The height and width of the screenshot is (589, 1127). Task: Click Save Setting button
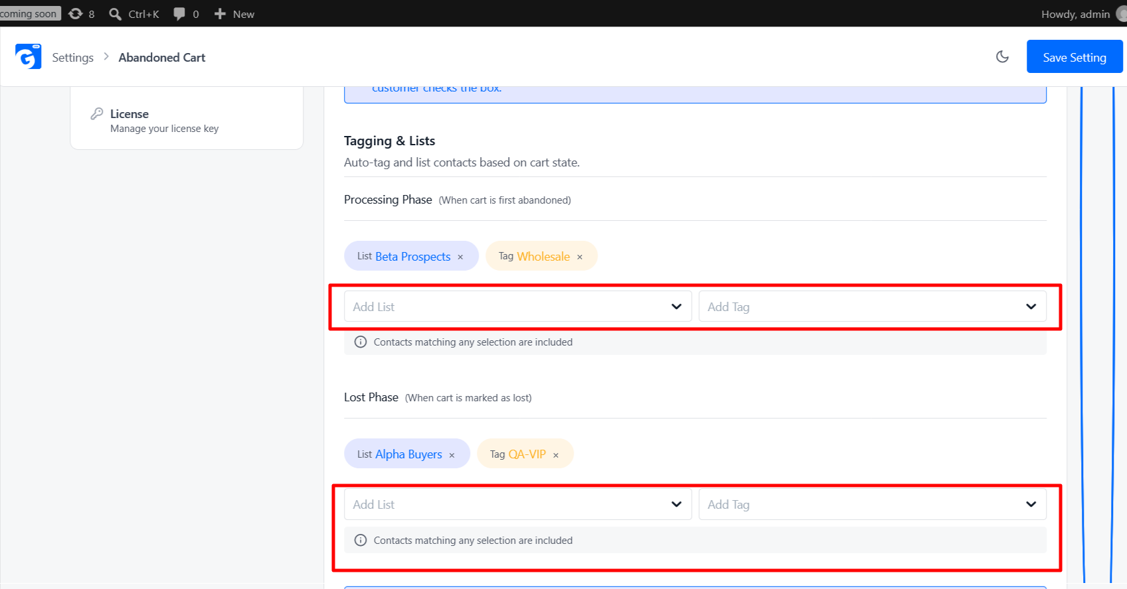click(1075, 56)
